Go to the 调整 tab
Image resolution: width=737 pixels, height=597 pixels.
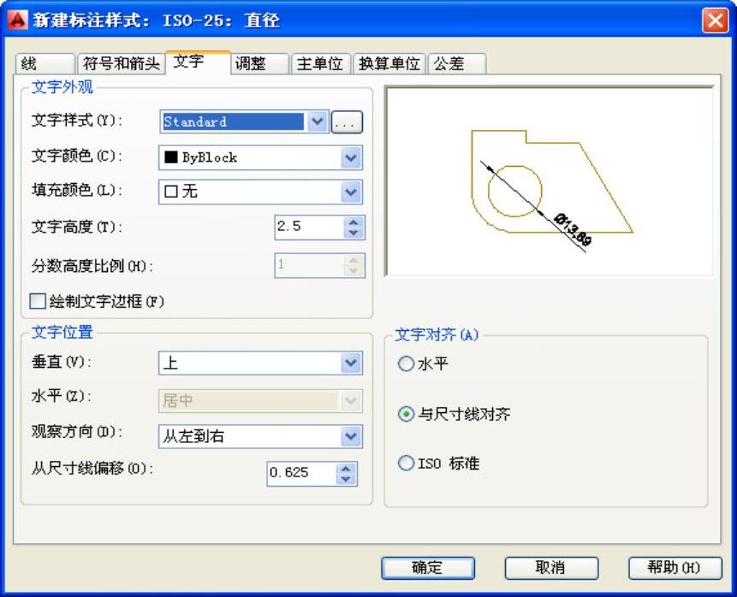point(260,63)
